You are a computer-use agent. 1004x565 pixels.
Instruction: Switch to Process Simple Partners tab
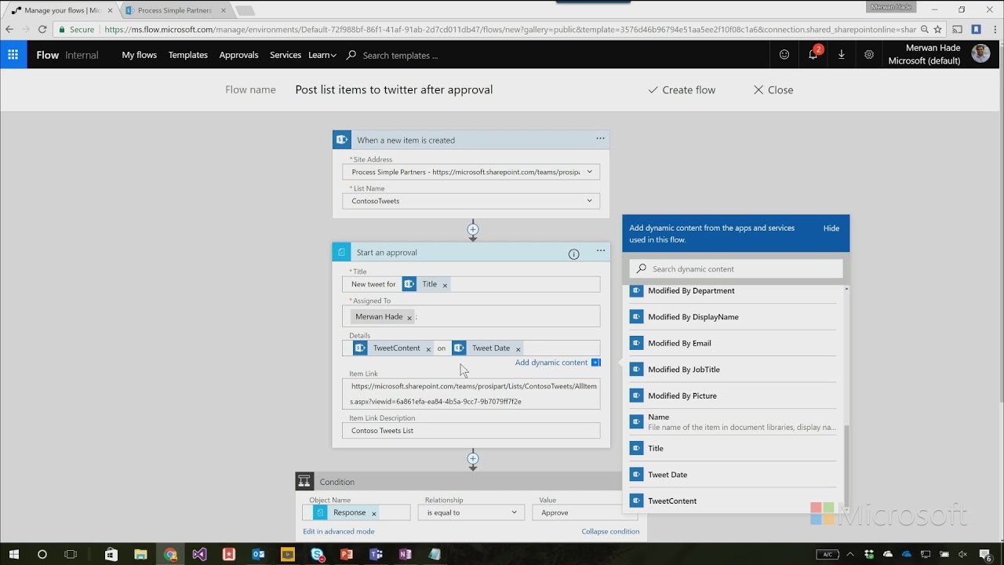click(175, 10)
